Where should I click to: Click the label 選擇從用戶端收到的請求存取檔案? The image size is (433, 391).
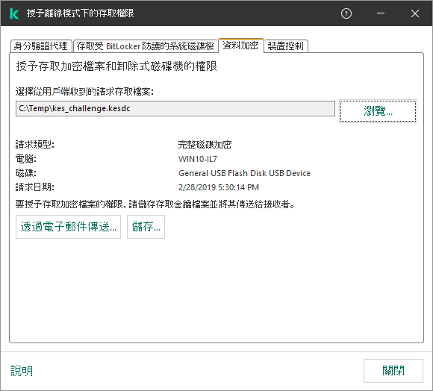click(x=84, y=92)
